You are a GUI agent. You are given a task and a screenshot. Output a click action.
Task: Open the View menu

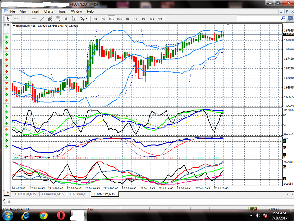(23, 11)
